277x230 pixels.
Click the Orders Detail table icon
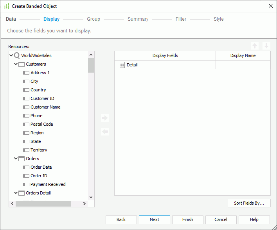[x=22, y=193]
